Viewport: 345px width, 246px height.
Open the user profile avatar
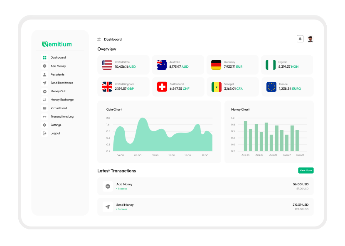(310, 39)
